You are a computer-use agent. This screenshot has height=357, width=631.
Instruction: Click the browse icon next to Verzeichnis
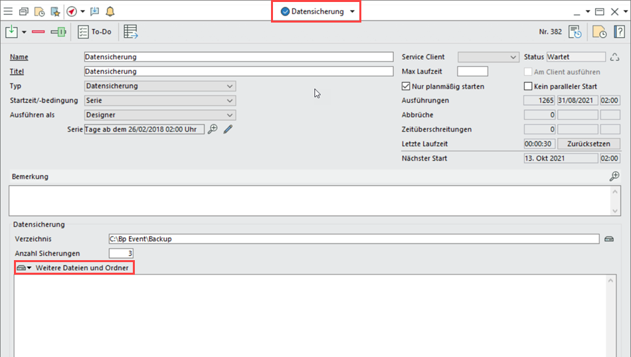coord(609,239)
